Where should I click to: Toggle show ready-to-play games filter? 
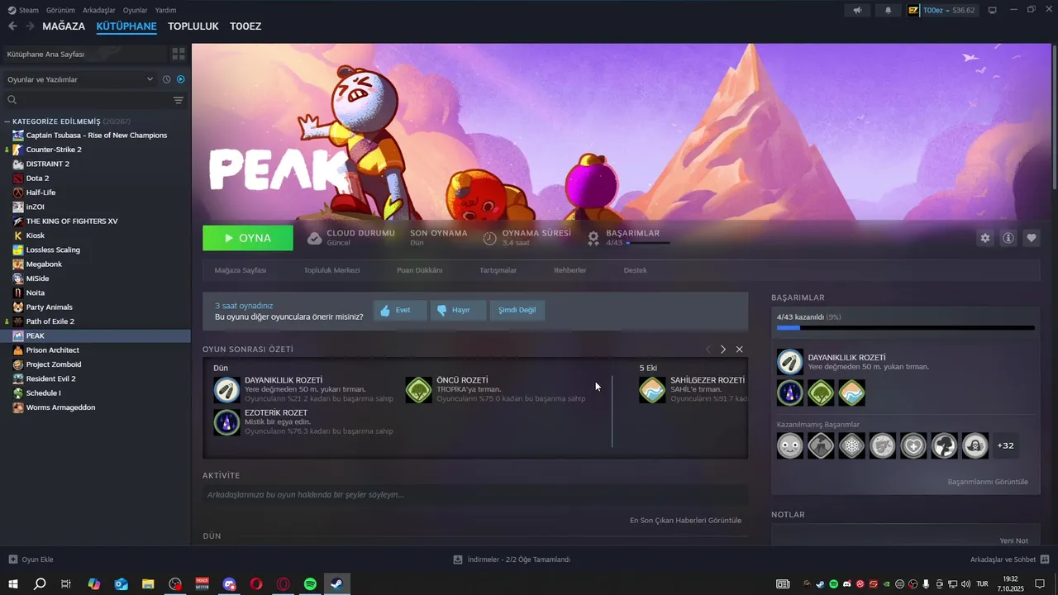(x=181, y=79)
